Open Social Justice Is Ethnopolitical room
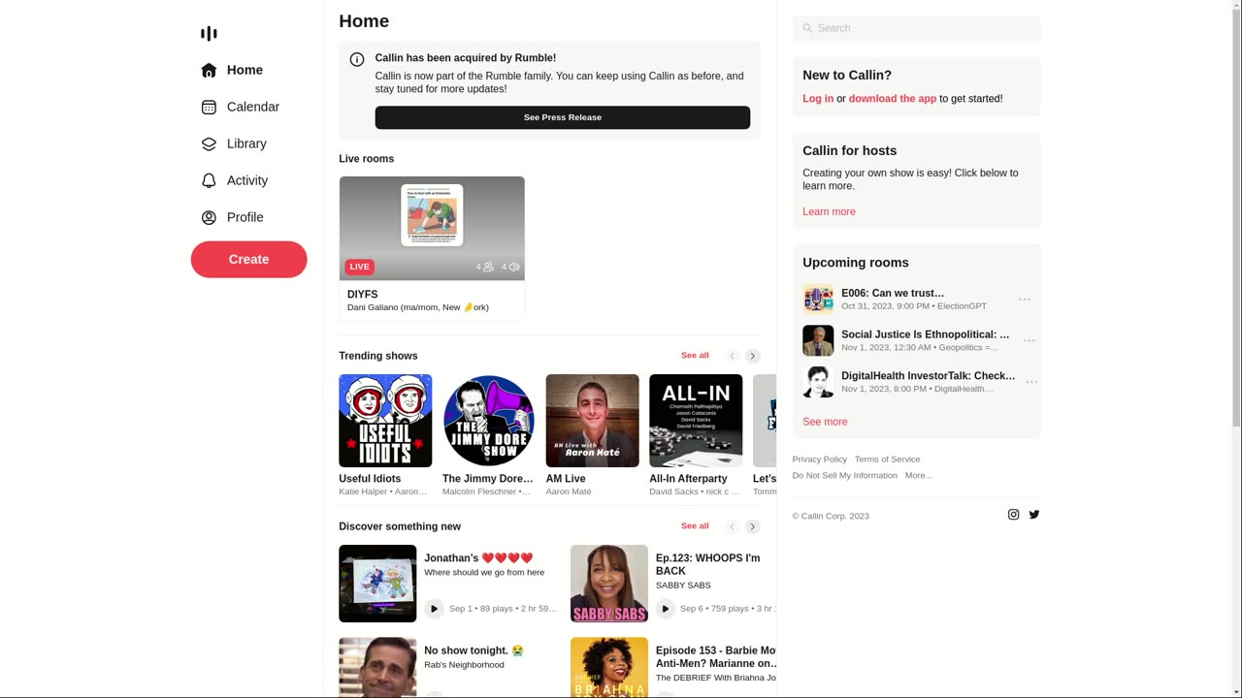This screenshot has width=1242, height=698. (926, 334)
